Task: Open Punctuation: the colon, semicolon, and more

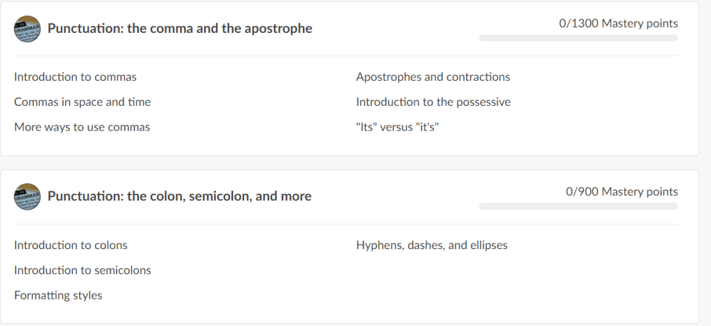Action: [179, 197]
